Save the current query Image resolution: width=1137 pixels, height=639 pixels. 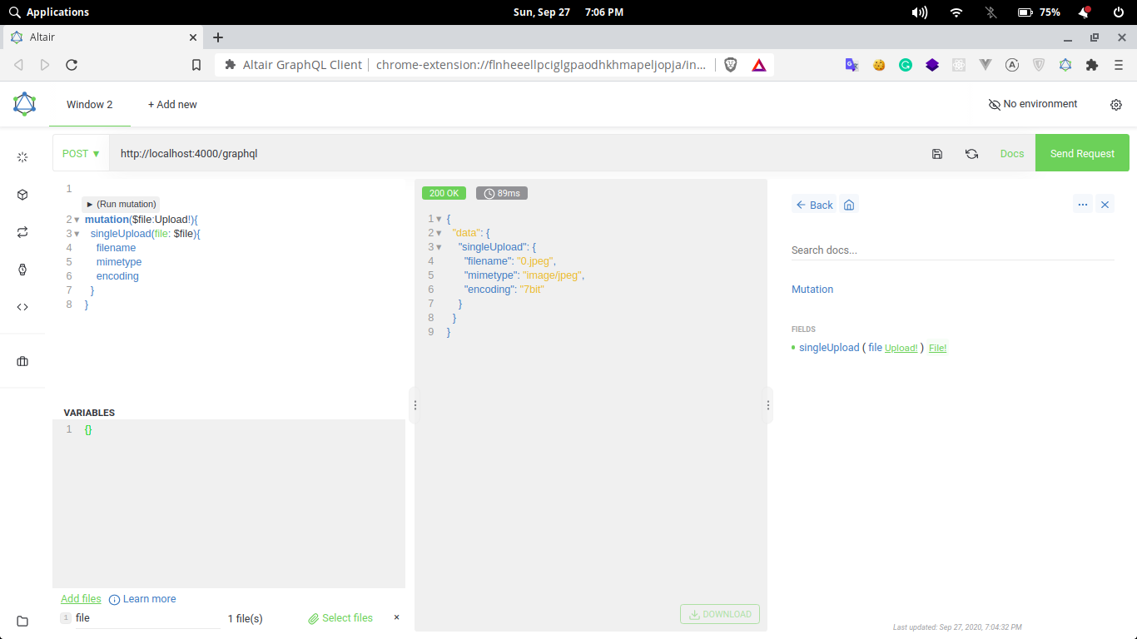point(937,154)
